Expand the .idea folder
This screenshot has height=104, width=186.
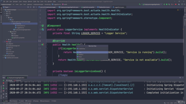(x=5, y=12)
